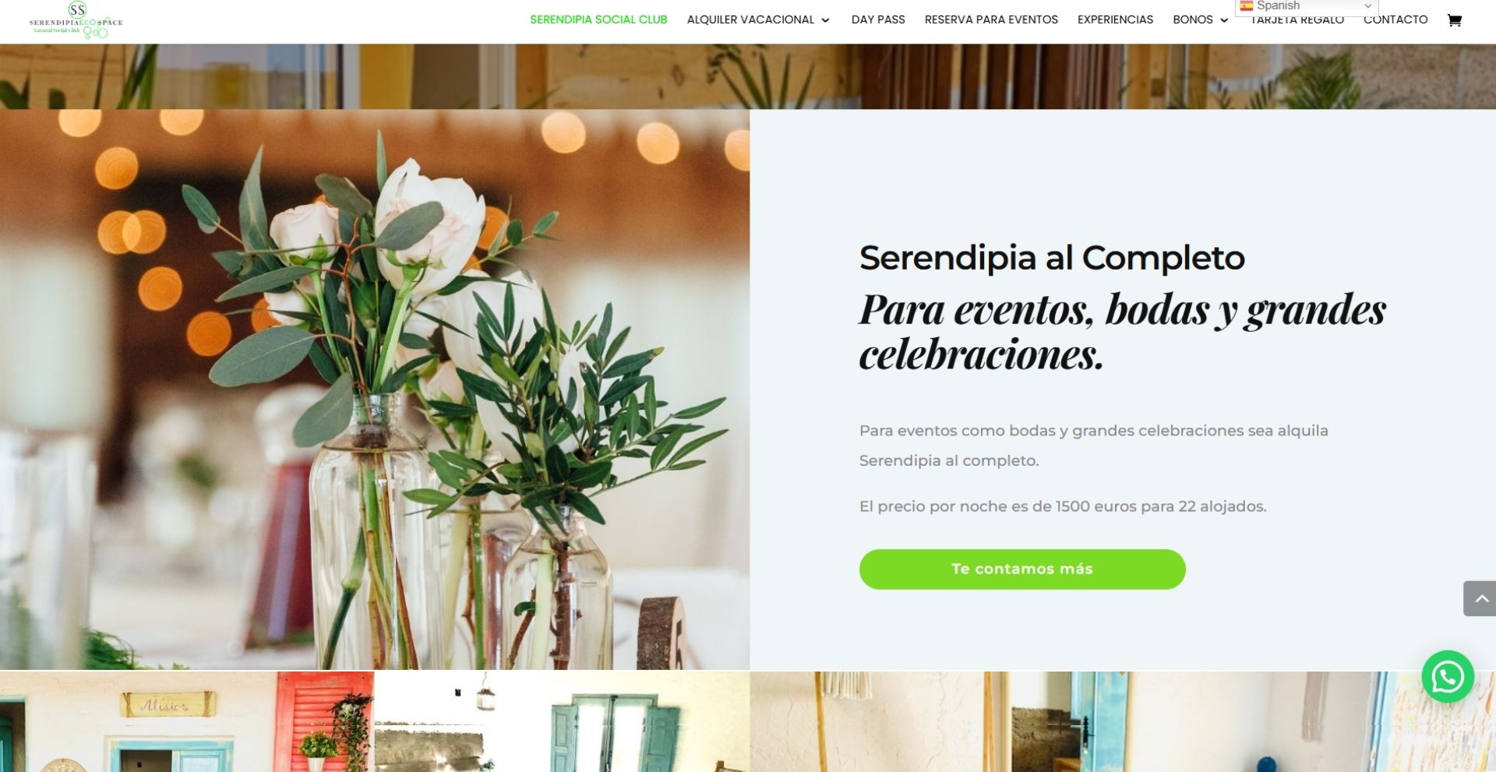This screenshot has width=1496, height=772.
Task: Click the Serendipia Eco Space logo
Action: coord(76,20)
